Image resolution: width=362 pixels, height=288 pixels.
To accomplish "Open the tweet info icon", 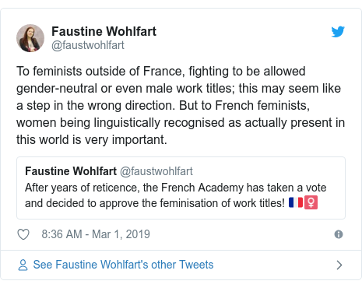I will point(339,234).
